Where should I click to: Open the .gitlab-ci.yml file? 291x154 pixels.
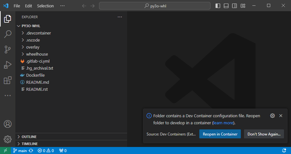[x=71, y=61]
